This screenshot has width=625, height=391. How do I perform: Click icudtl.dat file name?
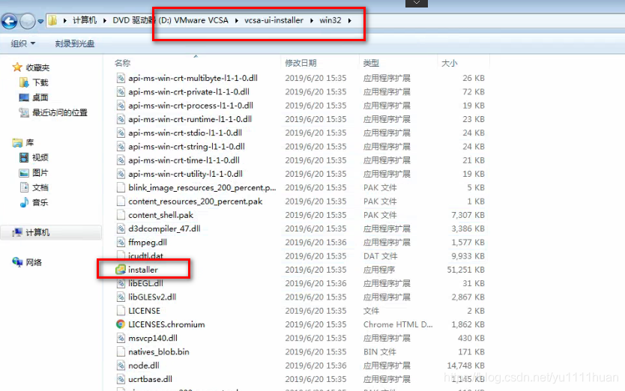(x=145, y=256)
